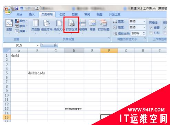Open the theme Fonts (字体) menu
Image resolution: width=170 pixels, height=125 pixels.
pos(21,26)
